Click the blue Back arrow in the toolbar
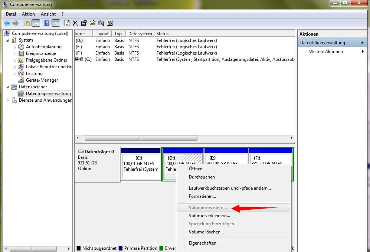The image size is (370, 252). [x=7, y=23]
